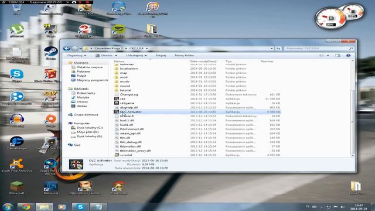Click the CK2 2.0.4 breadcrumb segment
375x211 pixels.
click(x=137, y=49)
